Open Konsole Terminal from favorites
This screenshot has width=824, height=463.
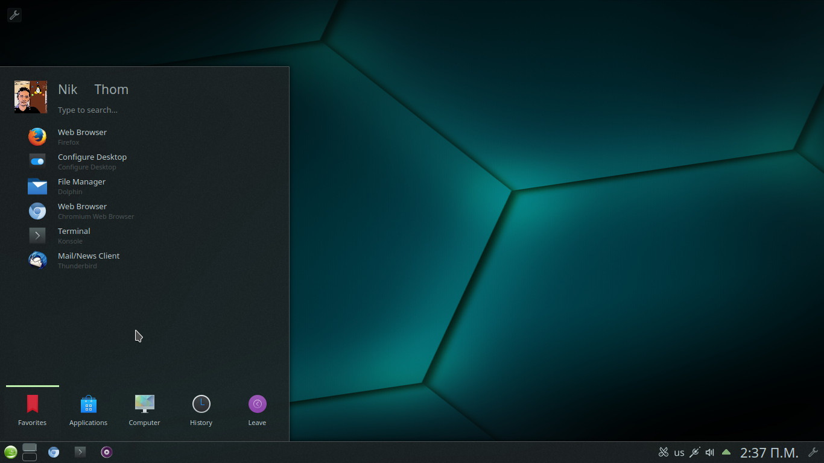point(74,236)
